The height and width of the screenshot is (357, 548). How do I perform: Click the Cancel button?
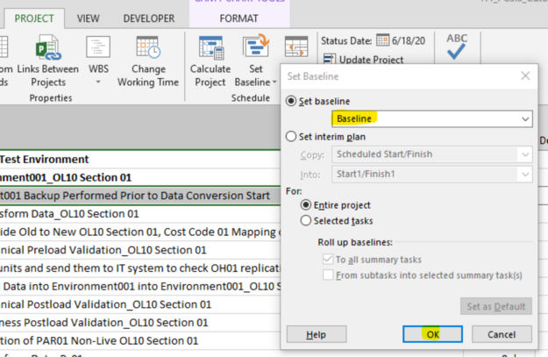(502, 334)
